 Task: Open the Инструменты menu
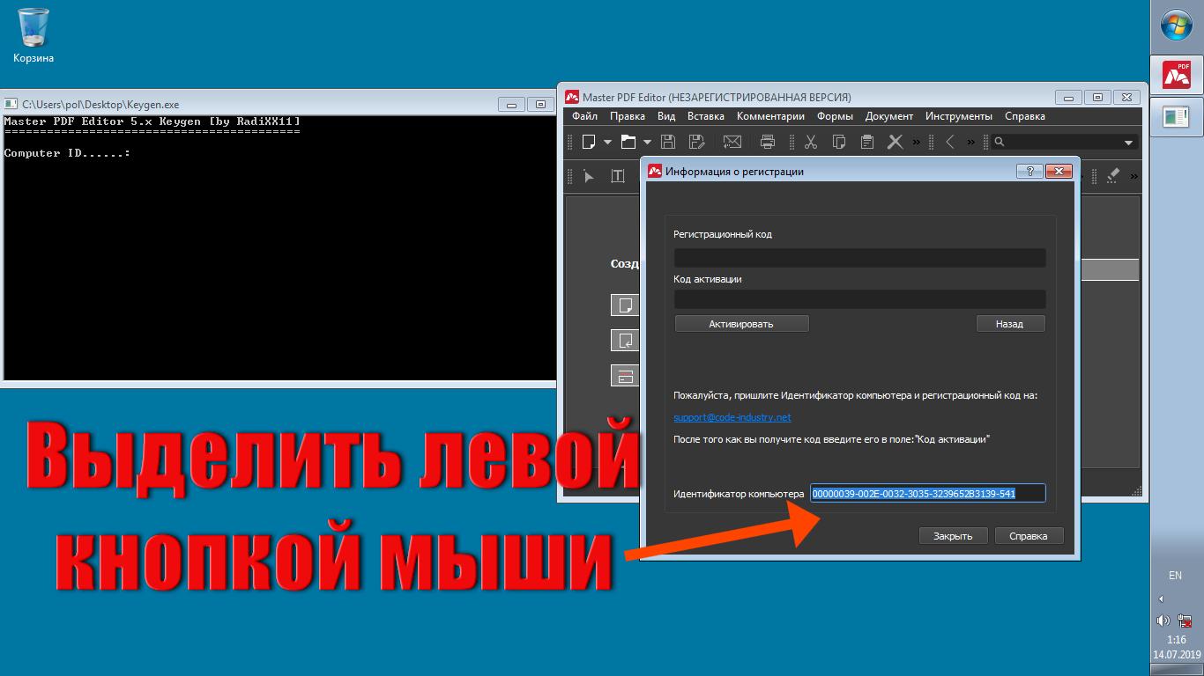959,116
